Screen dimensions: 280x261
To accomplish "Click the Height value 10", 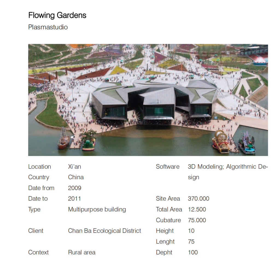I will (x=191, y=231).
